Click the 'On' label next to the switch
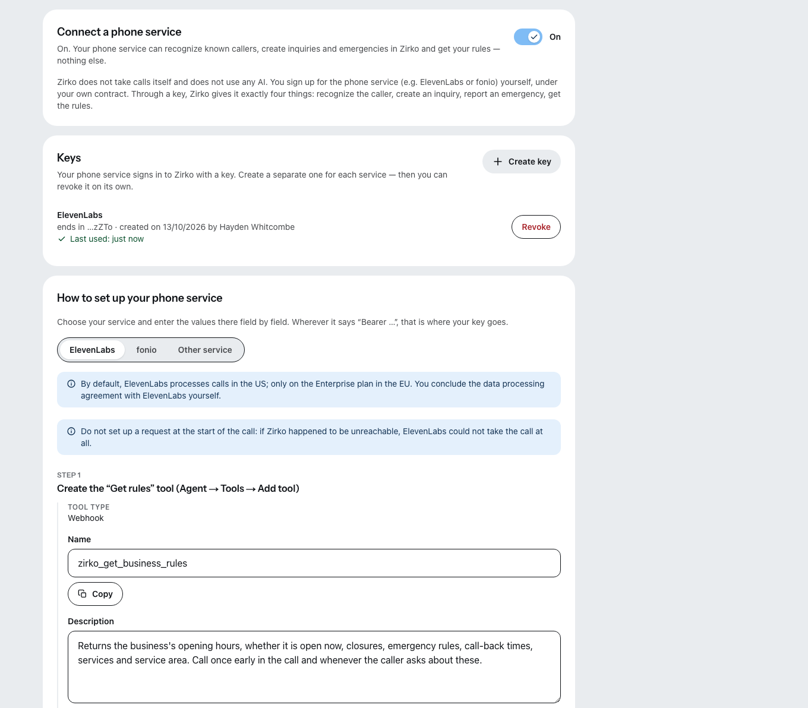The image size is (808, 708). pos(555,37)
